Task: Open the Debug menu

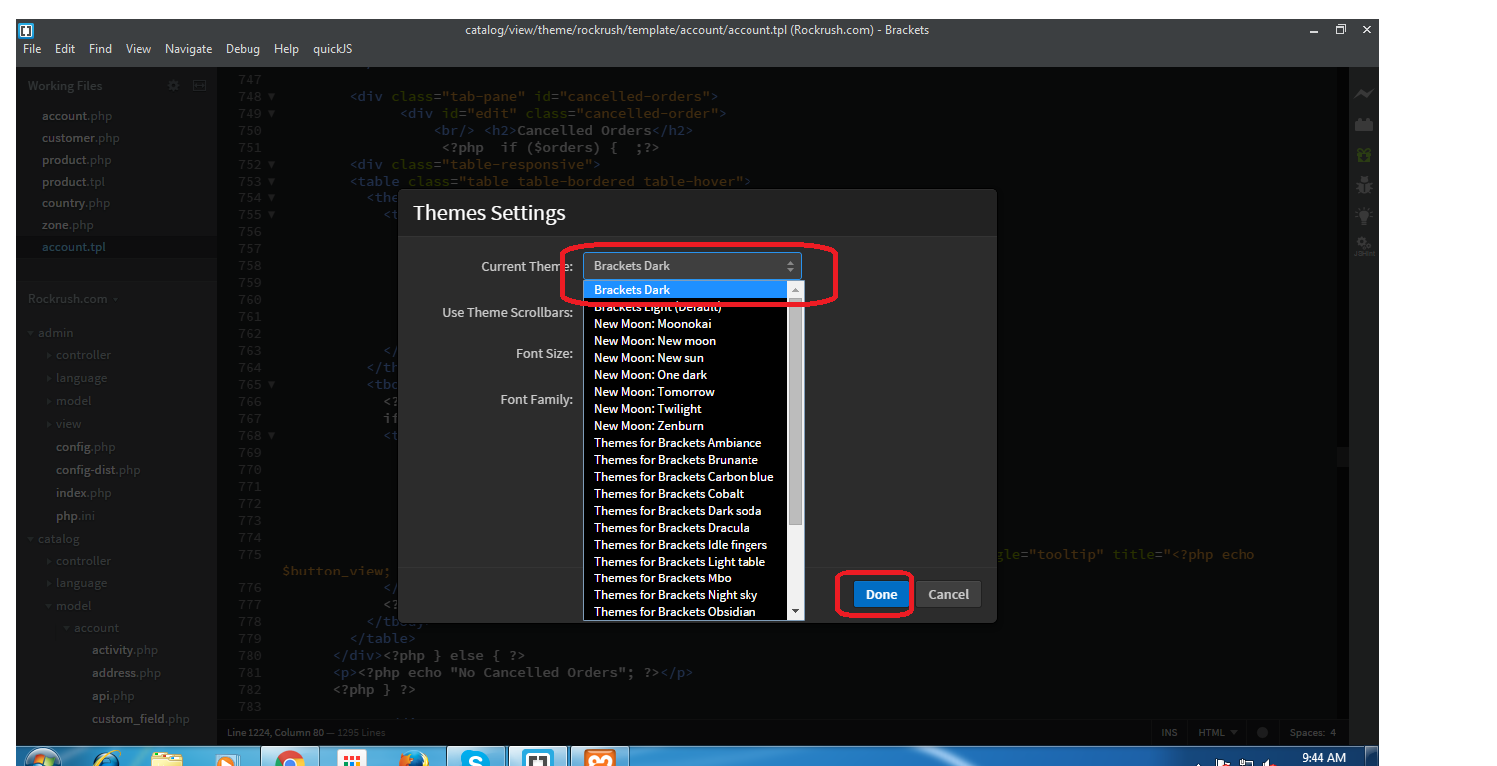Action: (243, 48)
